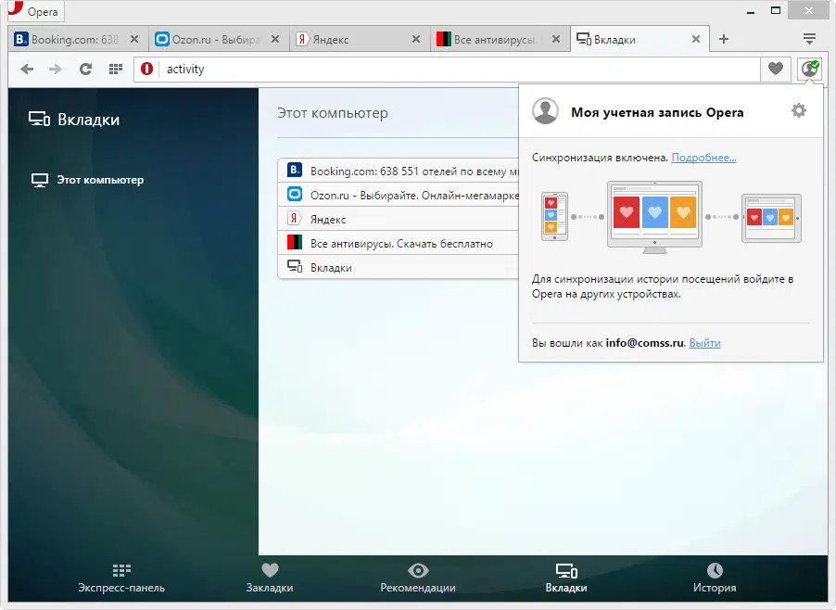Reload the current page
The width and height of the screenshot is (836, 610).
pos(86,69)
